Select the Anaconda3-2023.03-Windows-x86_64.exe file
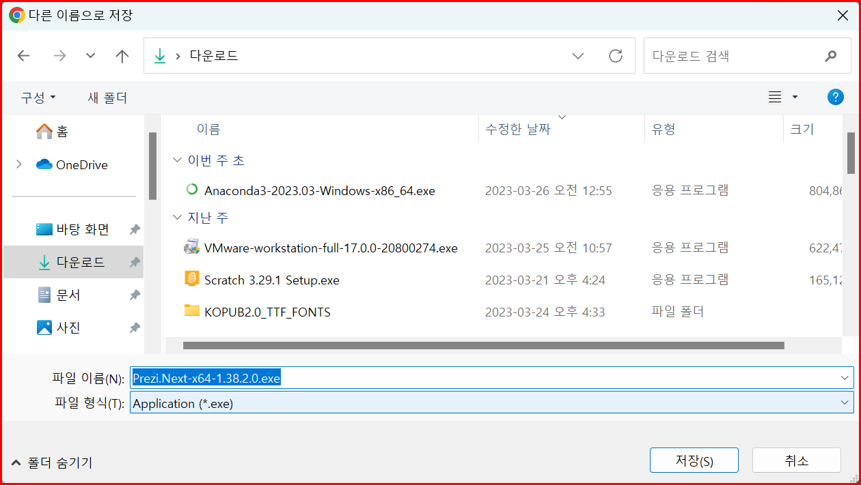The width and height of the screenshot is (861, 485). point(319,190)
